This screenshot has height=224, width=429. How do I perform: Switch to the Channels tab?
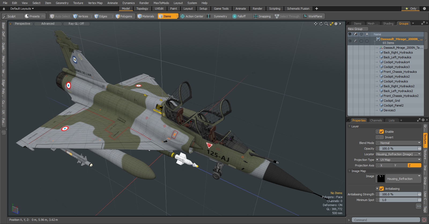[x=376, y=120]
